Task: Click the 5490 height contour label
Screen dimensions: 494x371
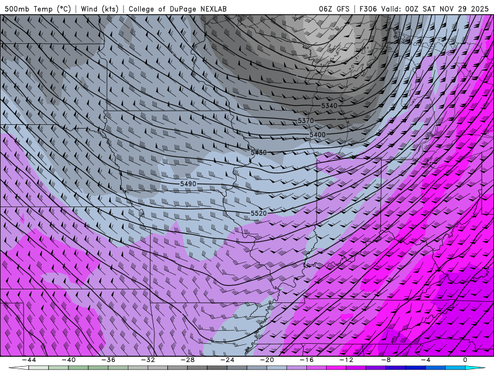Action: click(188, 184)
